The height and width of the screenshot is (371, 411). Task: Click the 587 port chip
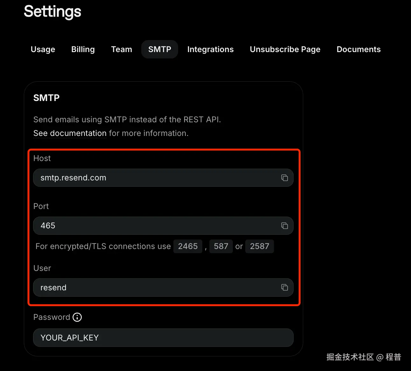[221, 246]
